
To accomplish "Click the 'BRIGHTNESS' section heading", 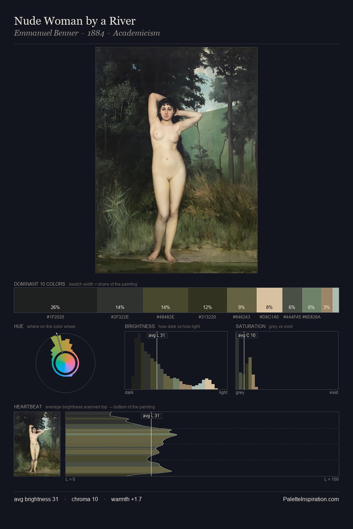I will (x=140, y=326).
